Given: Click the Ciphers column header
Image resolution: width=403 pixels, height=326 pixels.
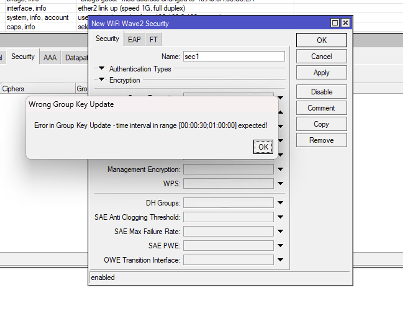Looking at the screenshot, I should point(38,88).
